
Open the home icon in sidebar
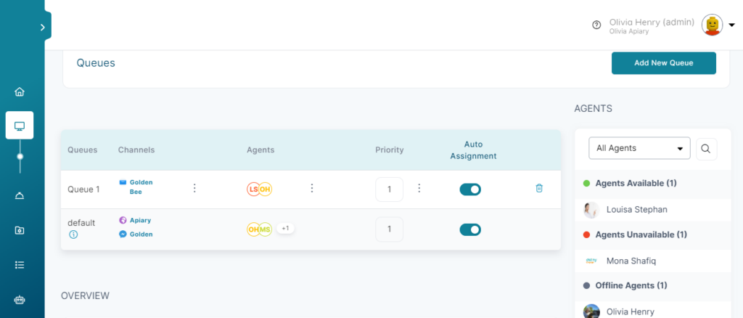tap(20, 92)
